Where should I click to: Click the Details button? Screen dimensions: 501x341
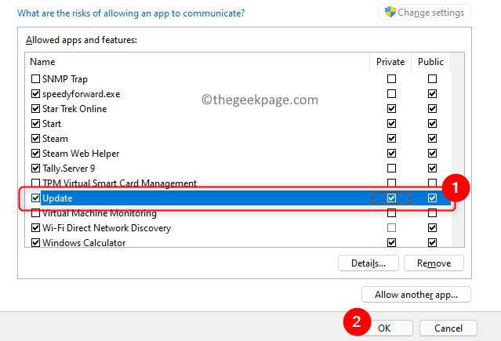pos(368,263)
